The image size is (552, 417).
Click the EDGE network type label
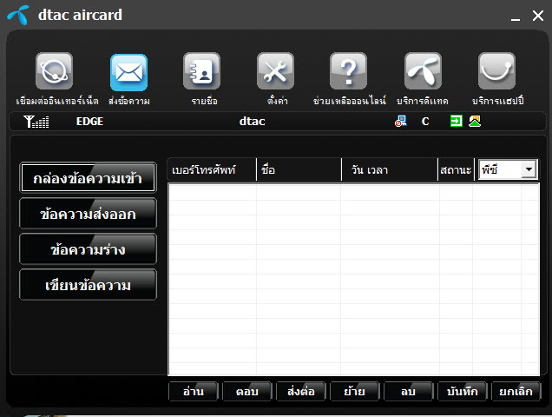click(89, 122)
